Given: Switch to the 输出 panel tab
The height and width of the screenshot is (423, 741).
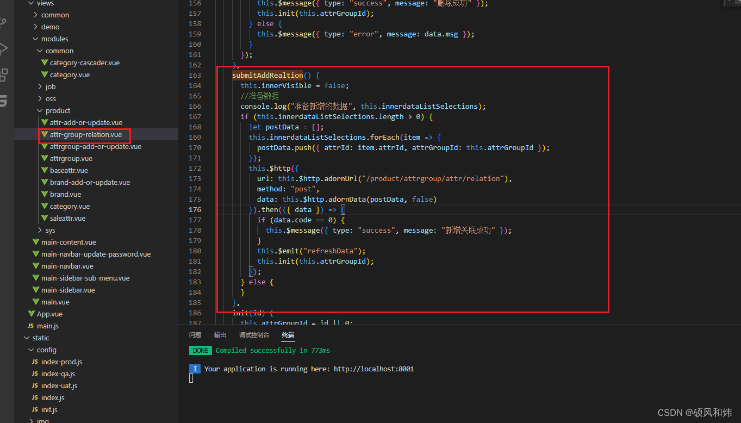Looking at the screenshot, I should [x=220, y=335].
